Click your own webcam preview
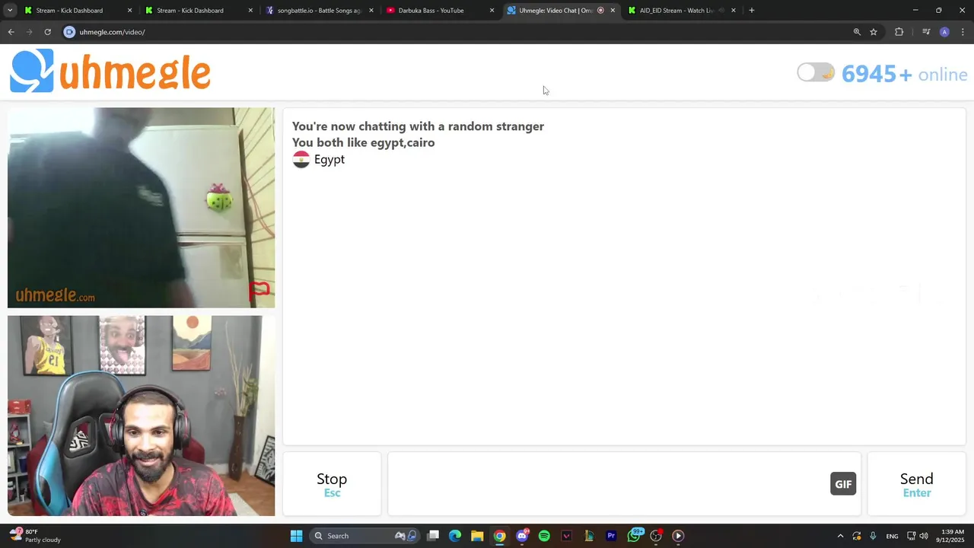This screenshot has height=548, width=974. 141,416
